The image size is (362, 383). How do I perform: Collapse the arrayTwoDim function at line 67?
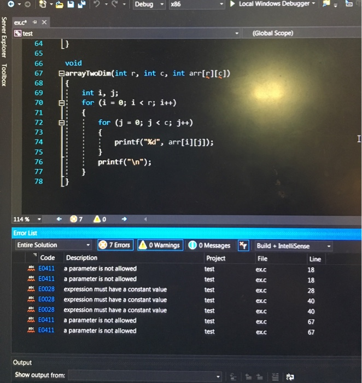tap(61, 73)
